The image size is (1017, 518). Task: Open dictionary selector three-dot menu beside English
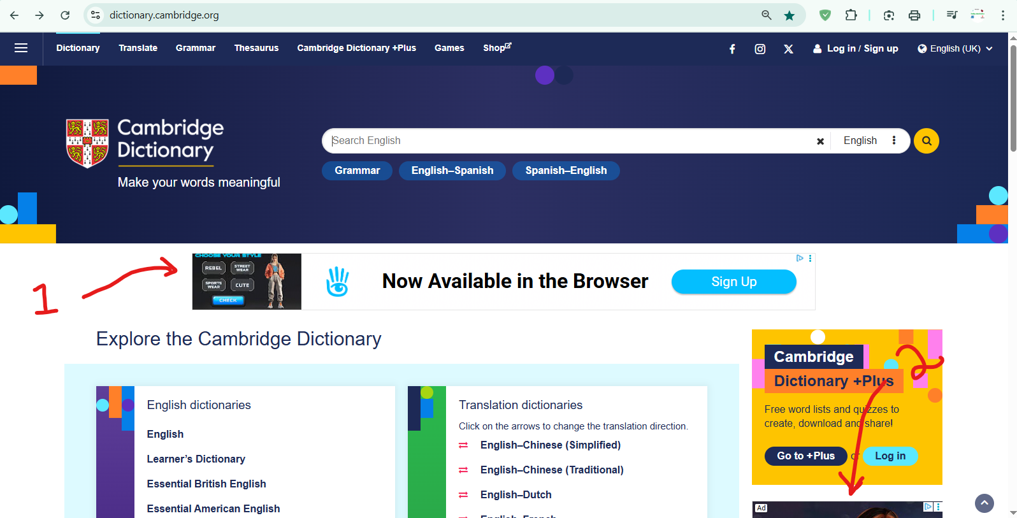click(x=894, y=140)
